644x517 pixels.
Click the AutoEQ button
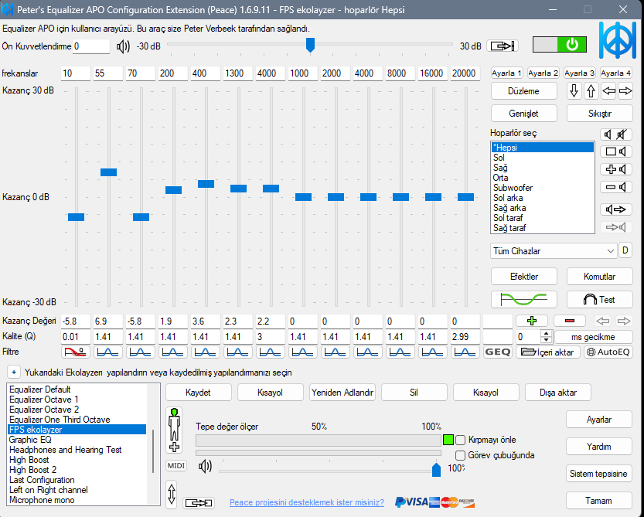[x=608, y=352]
